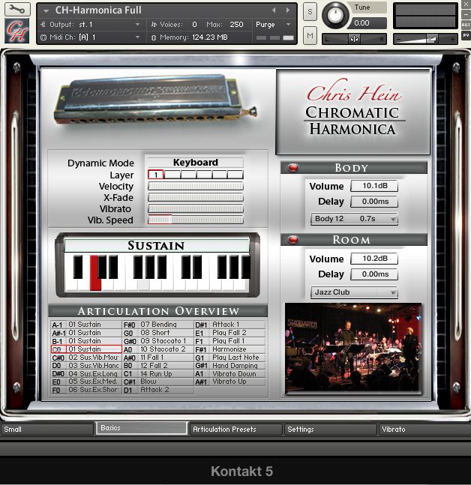Adjust the Vib. Speed slider
The height and width of the screenshot is (485, 471).
pyautogui.click(x=196, y=220)
